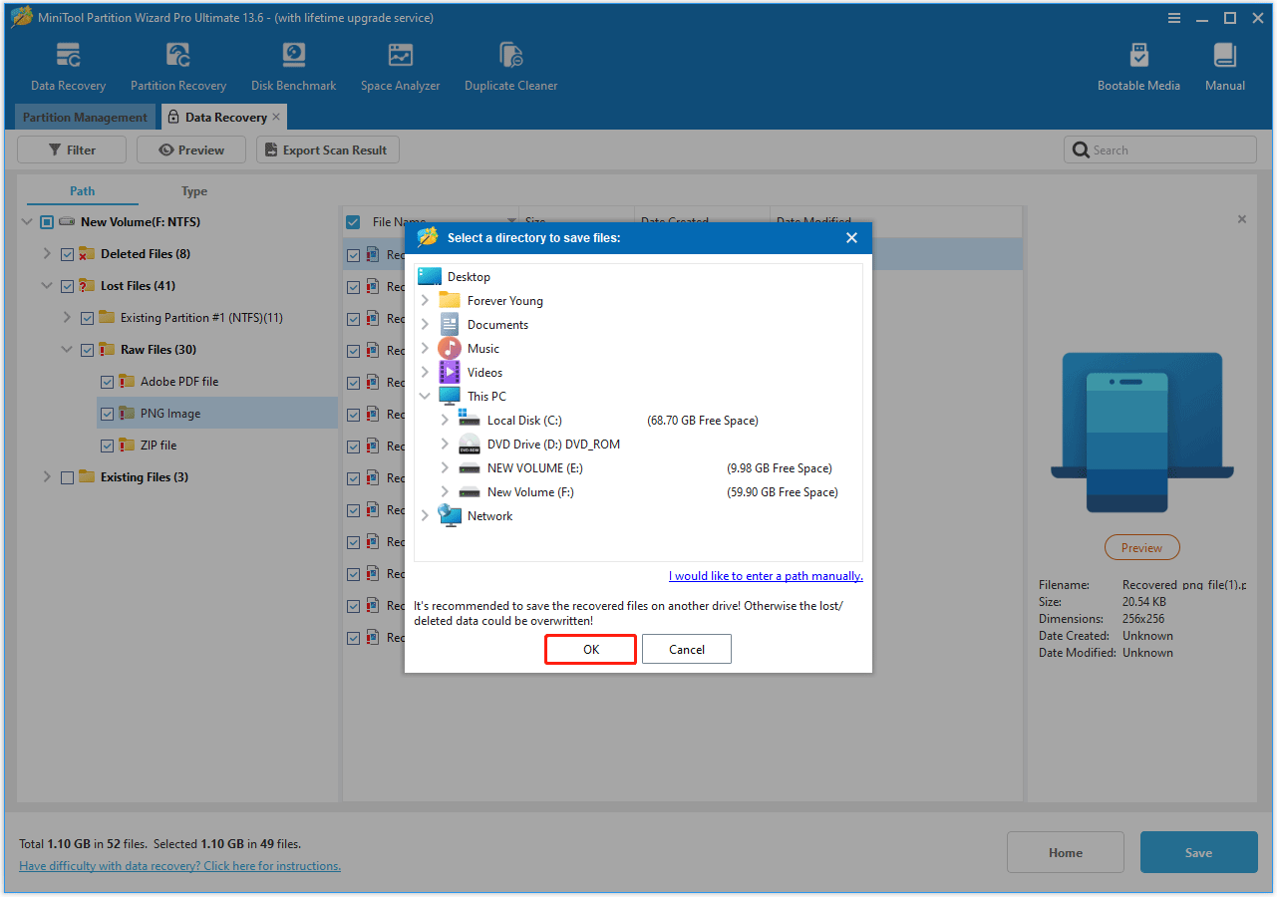Click the Export Scan Result button

327,149
